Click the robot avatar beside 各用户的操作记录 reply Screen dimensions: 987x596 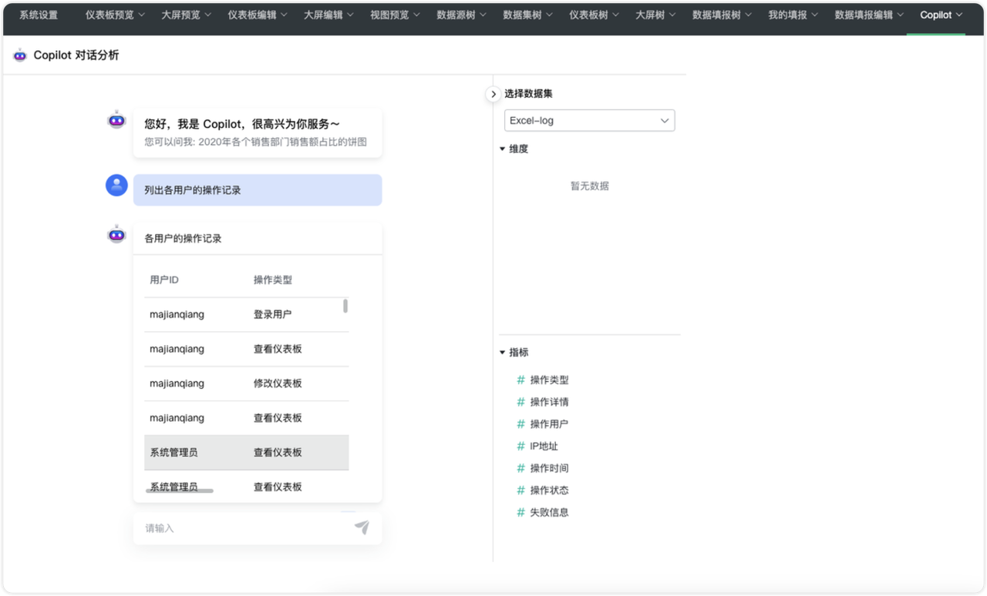coord(116,233)
